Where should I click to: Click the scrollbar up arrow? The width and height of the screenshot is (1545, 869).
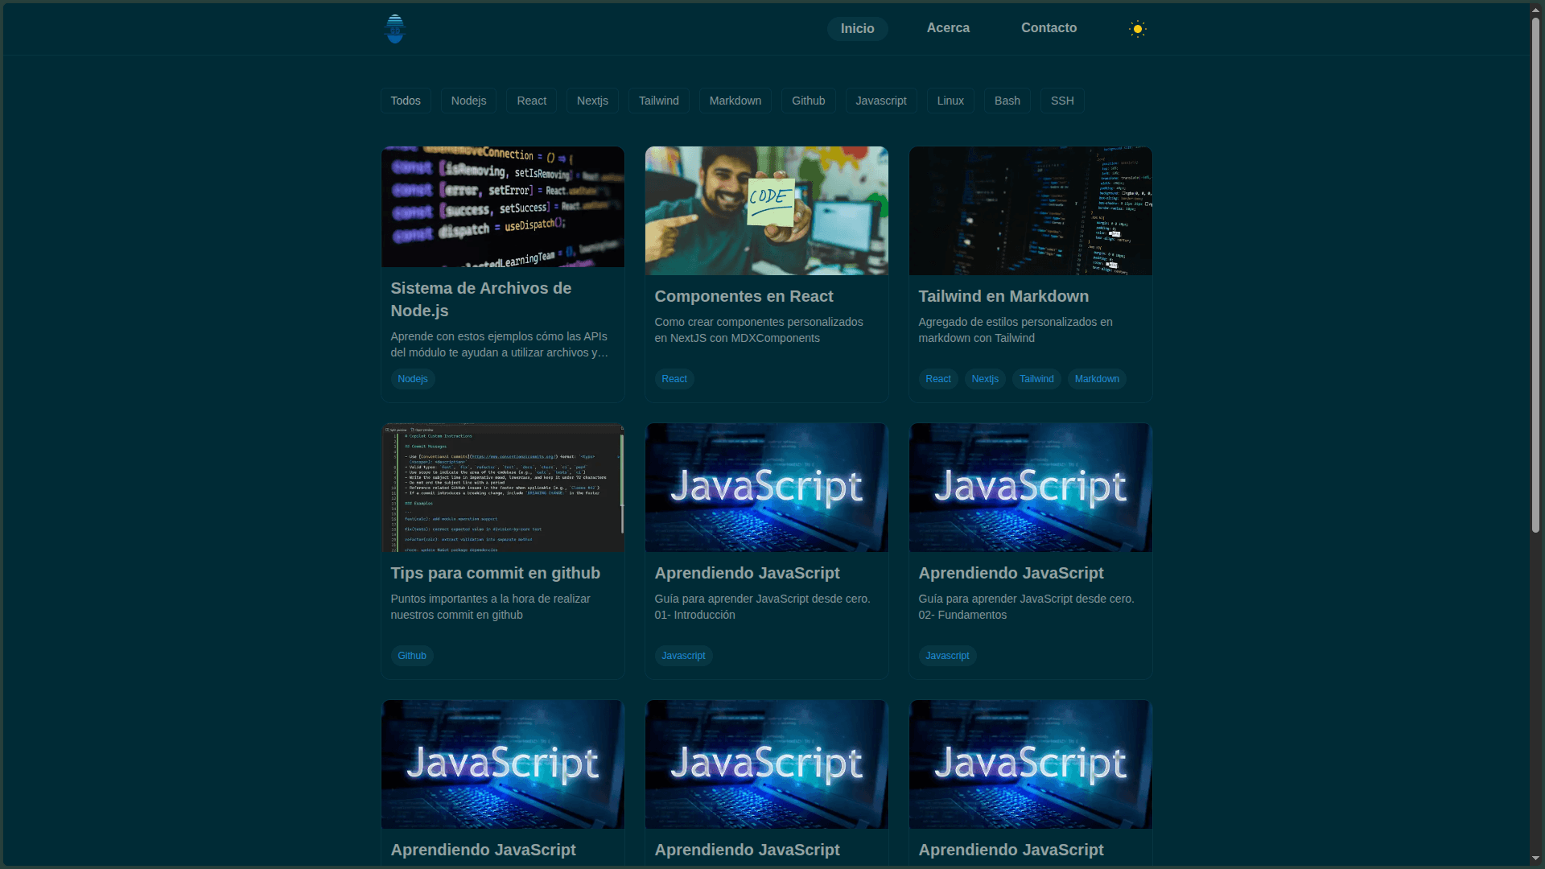tap(1535, 10)
